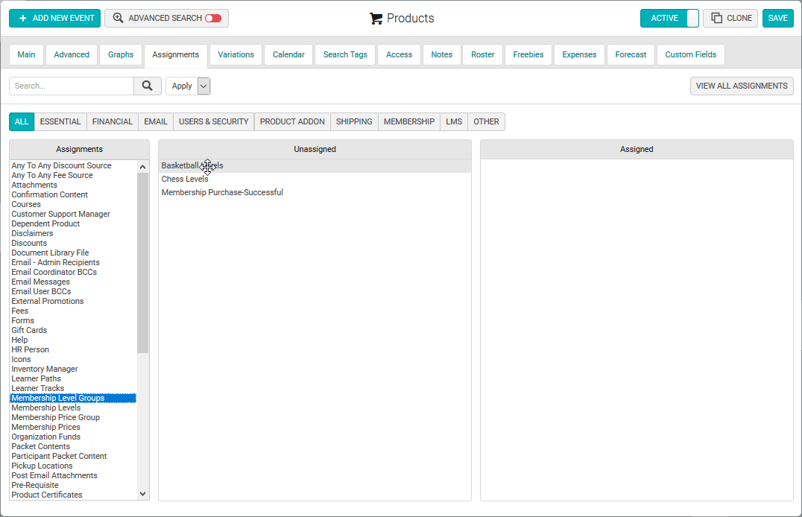This screenshot has width=802, height=517.
Task: Click the Search text field
Action: 72,86
